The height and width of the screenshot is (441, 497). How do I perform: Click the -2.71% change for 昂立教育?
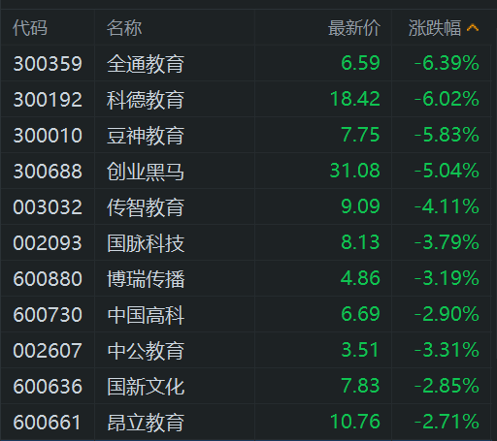pyautogui.click(x=447, y=422)
